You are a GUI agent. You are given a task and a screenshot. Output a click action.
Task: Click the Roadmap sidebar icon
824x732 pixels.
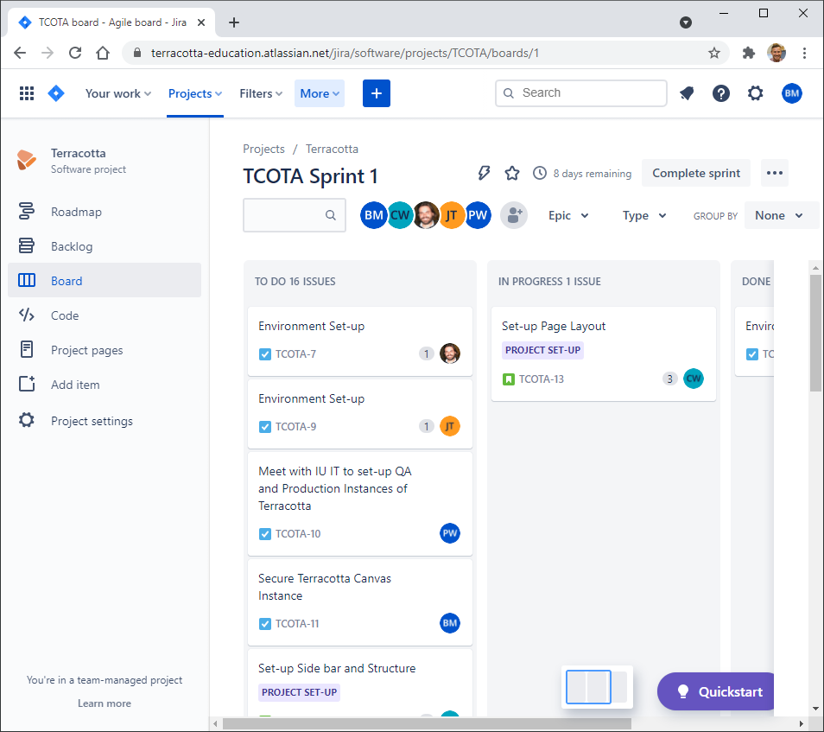[27, 212]
